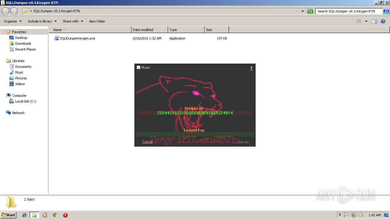The height and width of the screenshot is (219, 390).
Task: Select Libraries in navigation pane
Action: (18, 61)
